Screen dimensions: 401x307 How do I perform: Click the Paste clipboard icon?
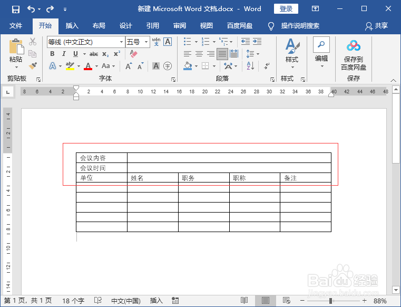tap(16, 46)
